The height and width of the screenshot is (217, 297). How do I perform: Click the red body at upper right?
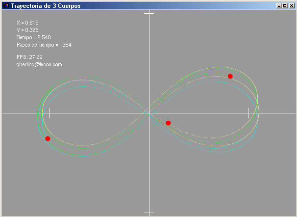click(230, 76)
